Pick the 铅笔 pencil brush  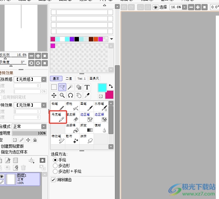58,106
